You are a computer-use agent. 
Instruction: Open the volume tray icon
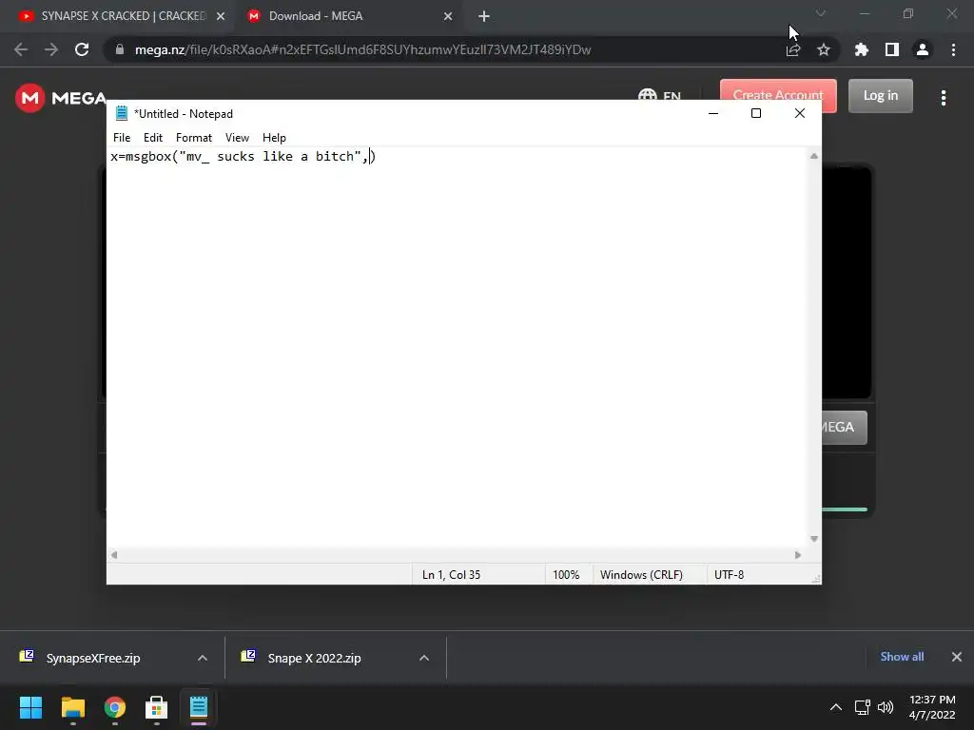point(886,707)
